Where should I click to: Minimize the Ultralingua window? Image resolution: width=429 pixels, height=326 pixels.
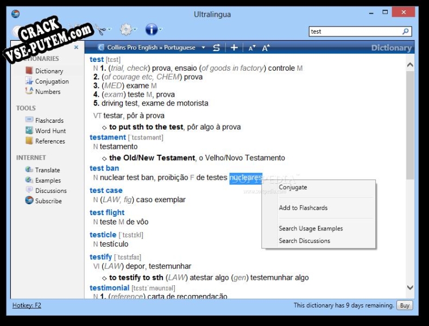pyautogui.click(x=371, y=13)
